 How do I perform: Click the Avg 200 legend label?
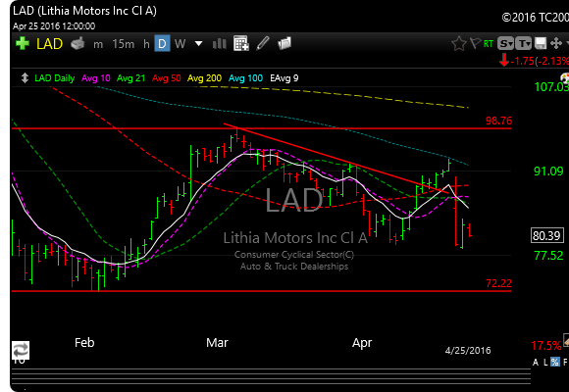204,78
